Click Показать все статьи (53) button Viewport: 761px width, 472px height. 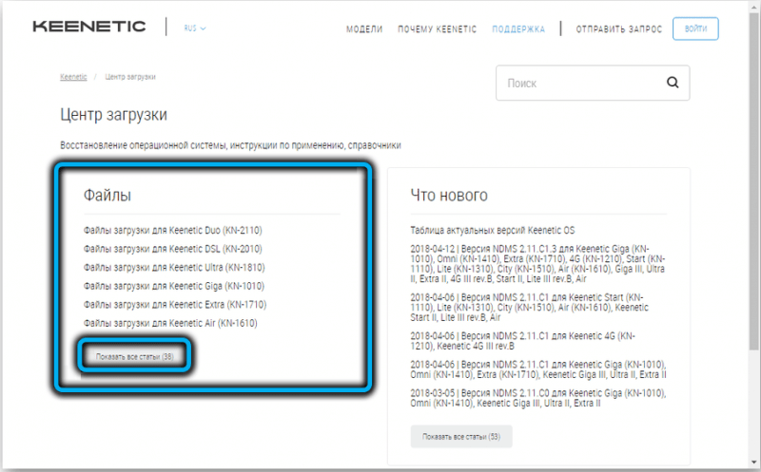pyautogui.click(x=461, y=436)
